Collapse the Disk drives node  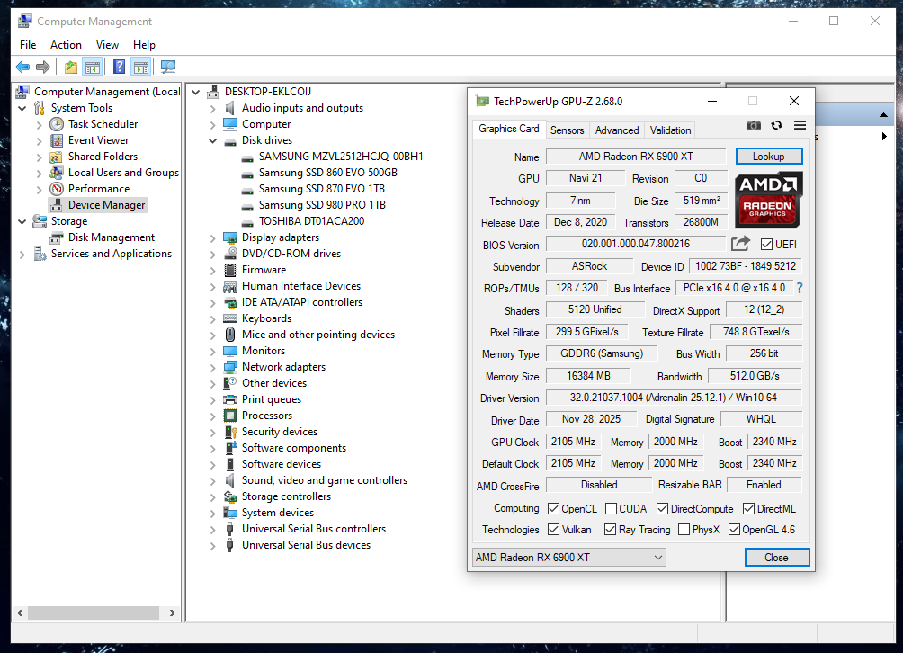tap(213, 140)
